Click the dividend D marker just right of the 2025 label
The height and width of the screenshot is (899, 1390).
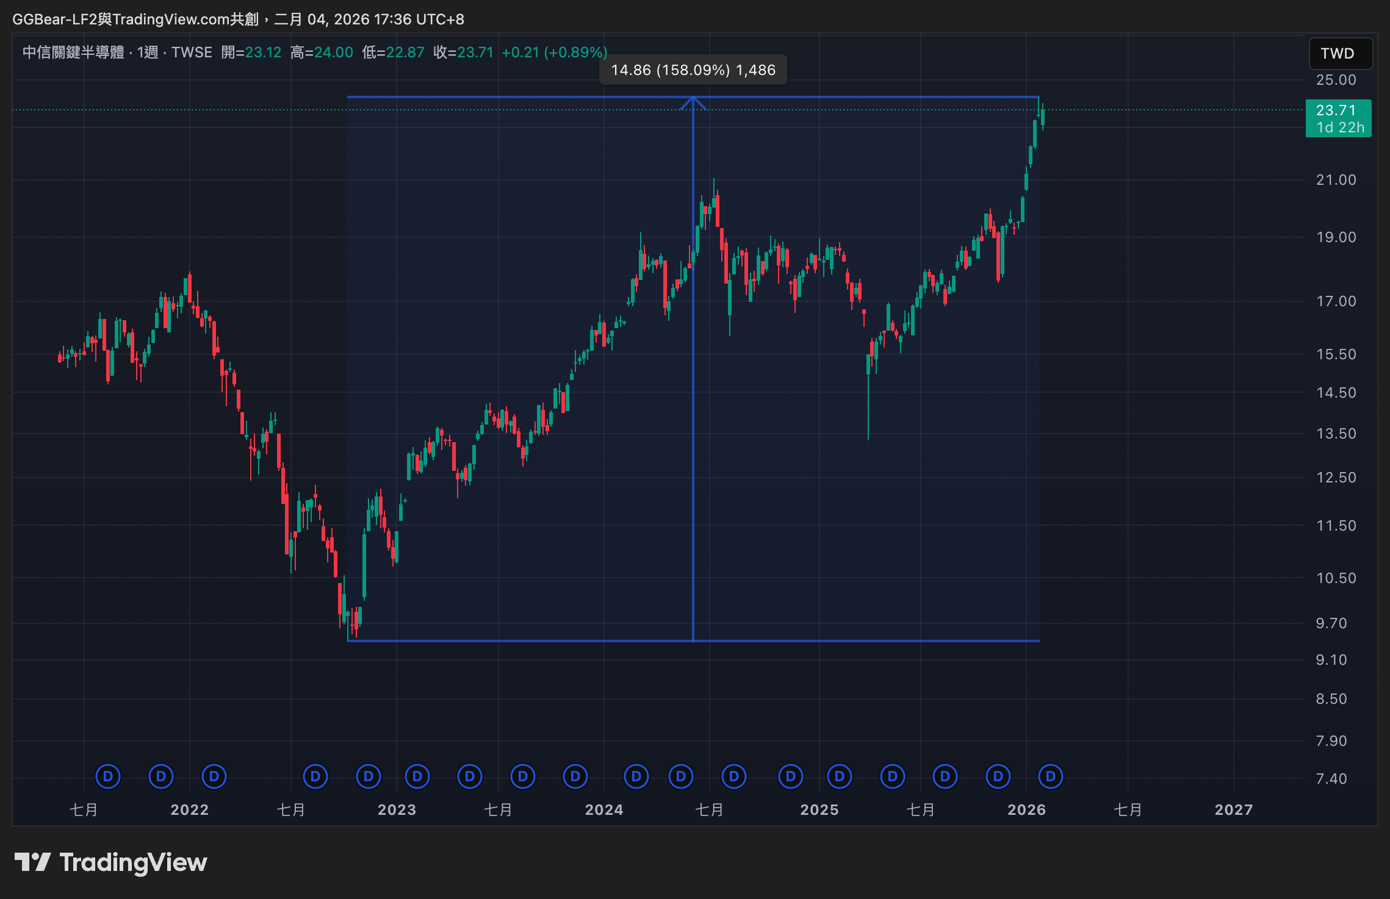tap(839, 776)
